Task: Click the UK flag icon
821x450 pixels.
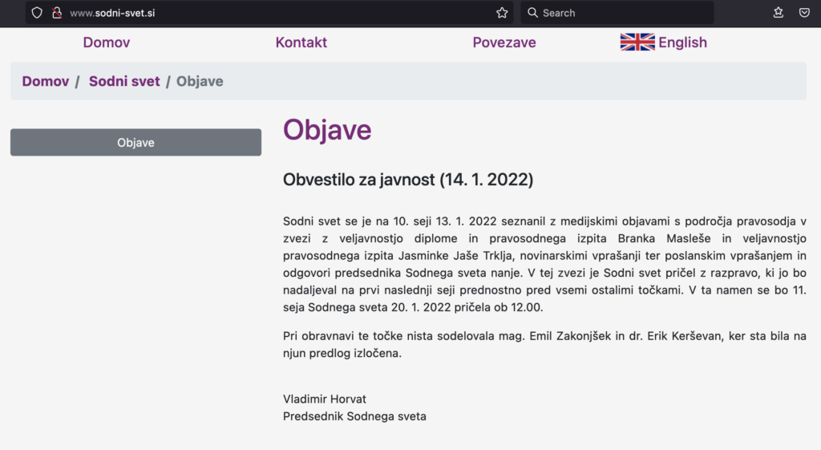Action: (637, 42)
